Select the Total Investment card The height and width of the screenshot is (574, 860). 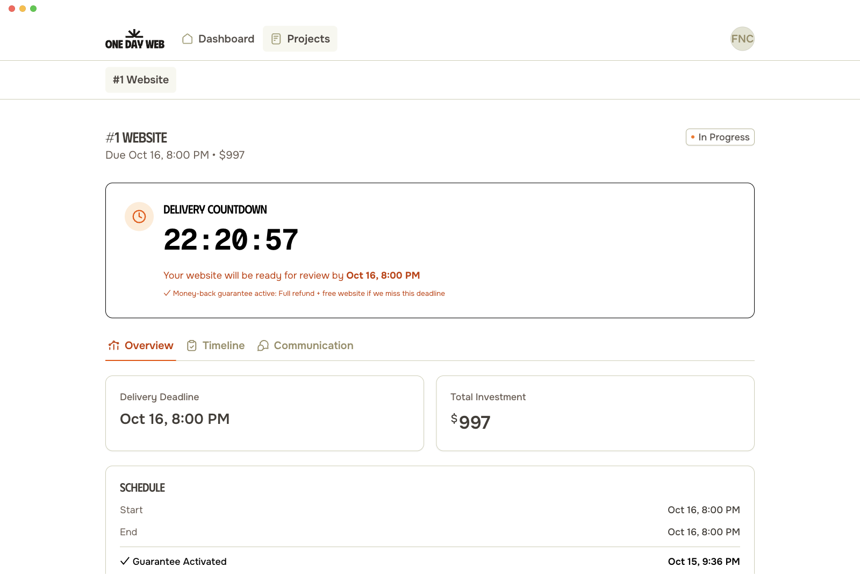click(595, 413)
